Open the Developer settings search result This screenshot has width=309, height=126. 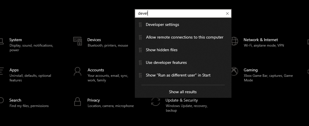tap(183, 24)
